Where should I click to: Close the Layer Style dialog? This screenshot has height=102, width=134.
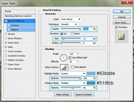tap(127, 2)
